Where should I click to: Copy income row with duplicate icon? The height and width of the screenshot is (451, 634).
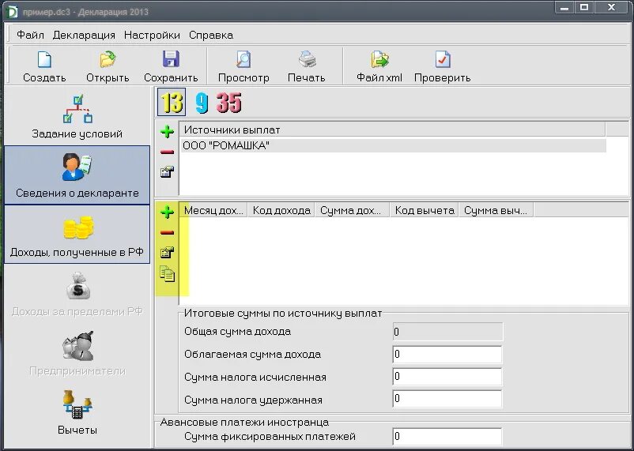click(x=167, y=273)
